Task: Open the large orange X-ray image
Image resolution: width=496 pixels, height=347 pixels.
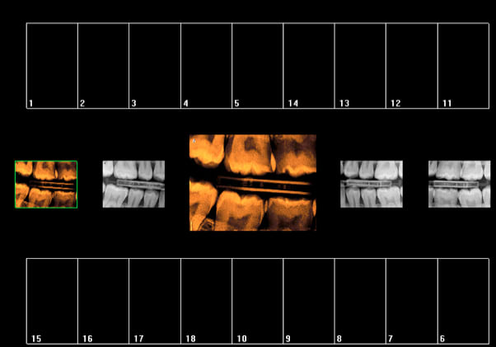Action: (x=253, y=182)
